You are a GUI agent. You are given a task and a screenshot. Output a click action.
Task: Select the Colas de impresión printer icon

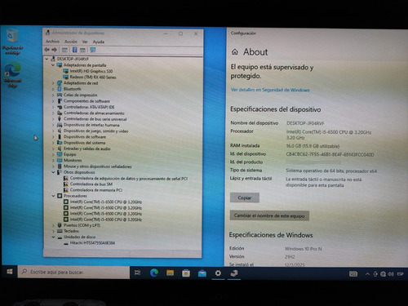(x=60, y=95)
